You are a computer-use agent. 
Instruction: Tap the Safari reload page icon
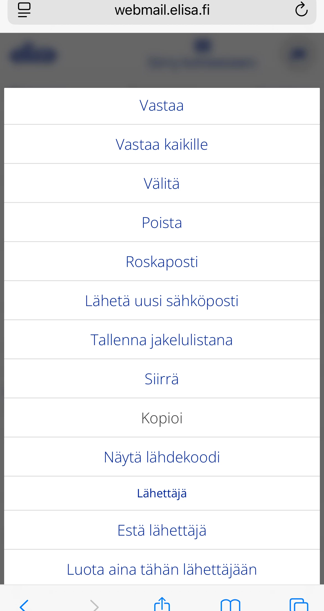301,10
